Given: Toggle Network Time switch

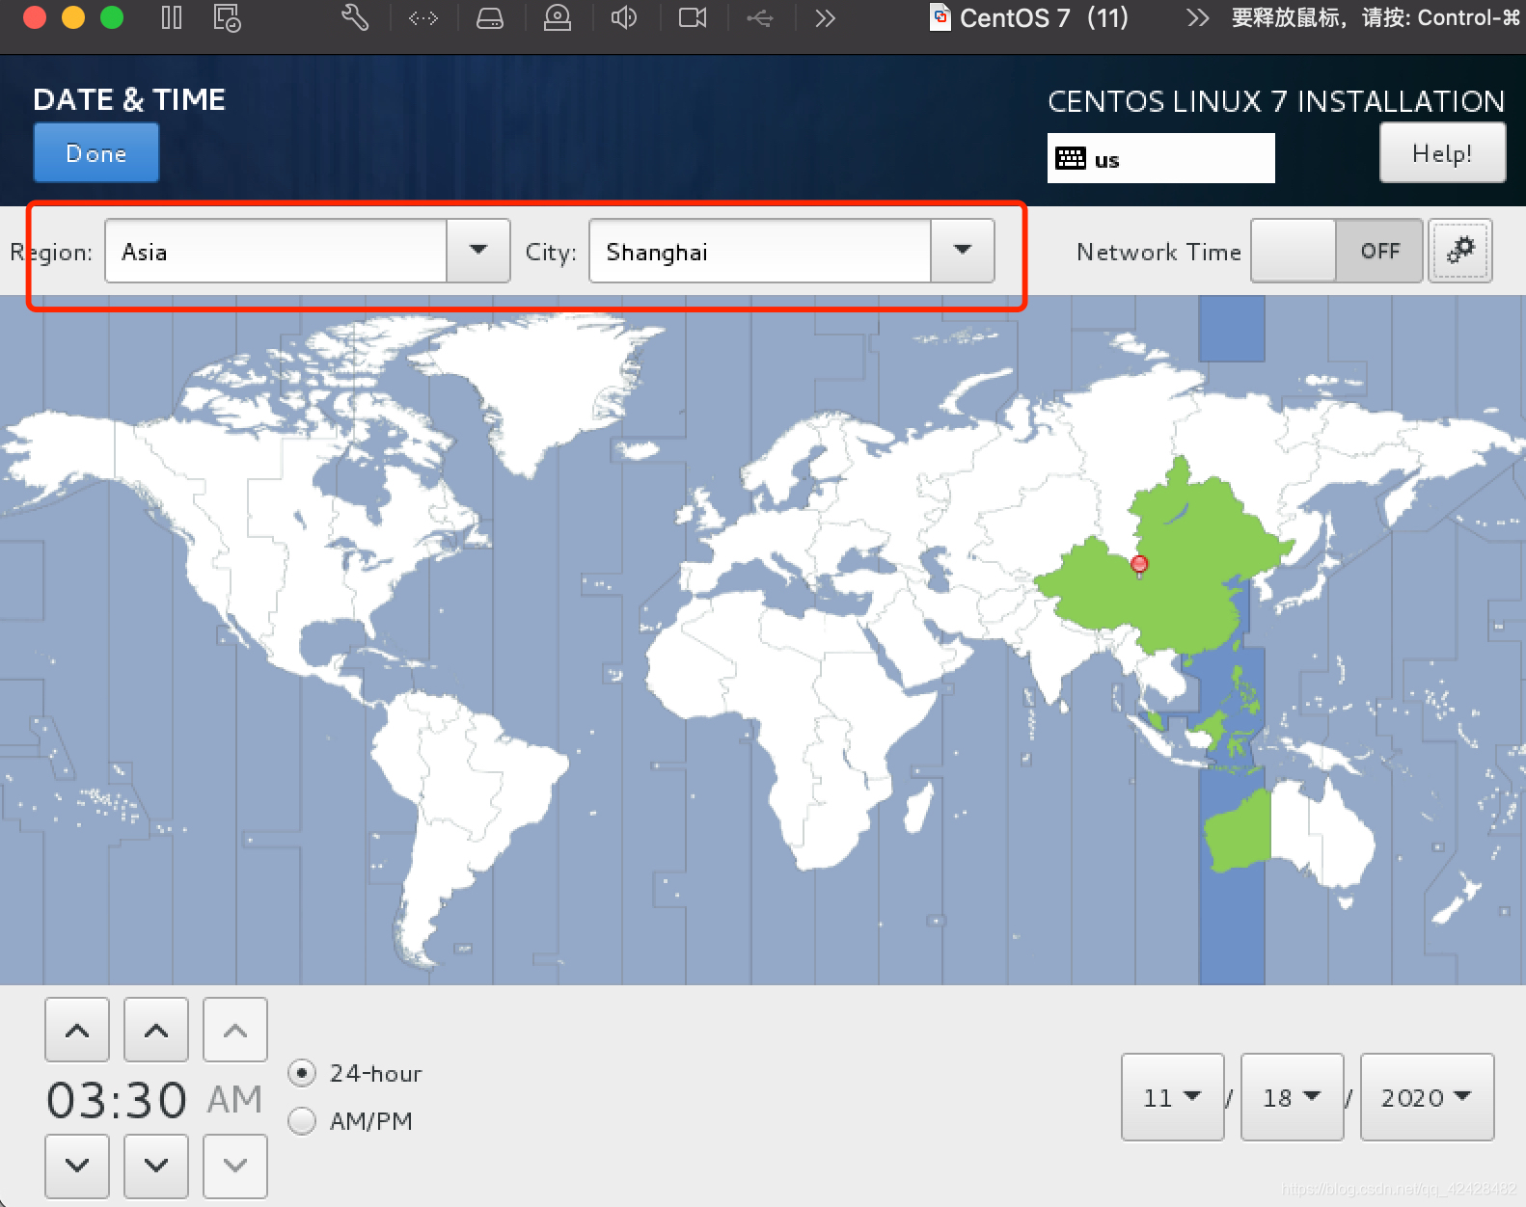Looking at the screenshot, I should click(x=1336, y=251).
